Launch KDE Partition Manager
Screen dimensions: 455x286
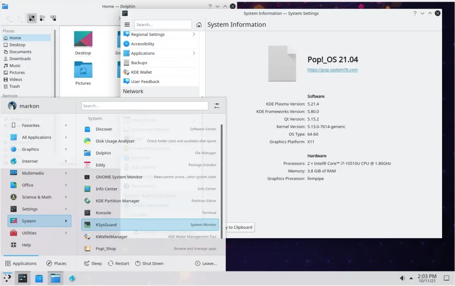tap(150, 200)
